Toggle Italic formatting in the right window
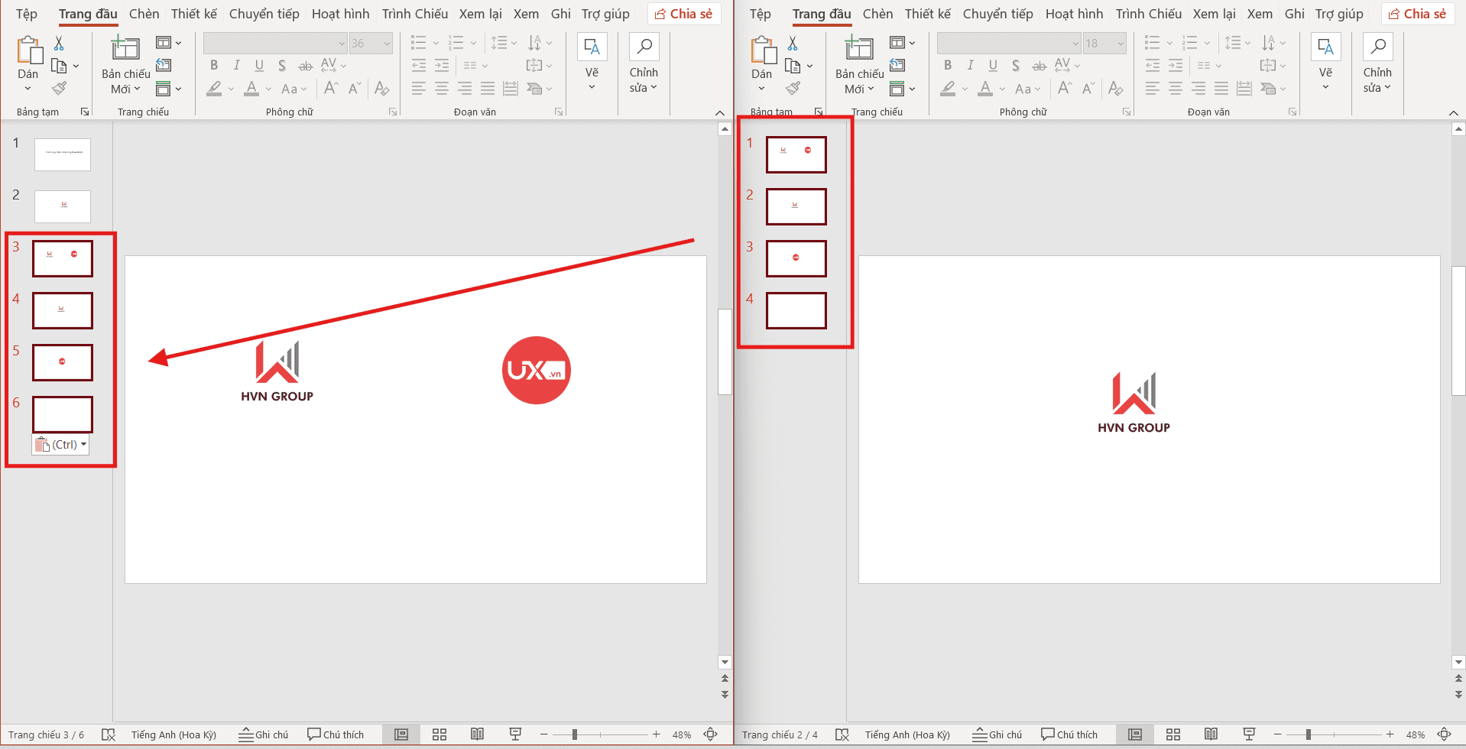The height and width of the screenshot is (749, 1466). [970, 66]
